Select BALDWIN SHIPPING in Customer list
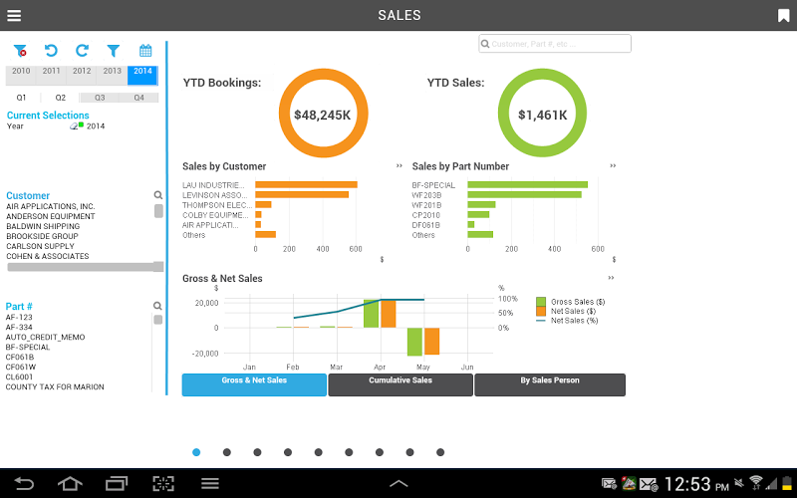The height and width of the screenshot is (498, 797). pyautogui.click(x=43, y=226)
